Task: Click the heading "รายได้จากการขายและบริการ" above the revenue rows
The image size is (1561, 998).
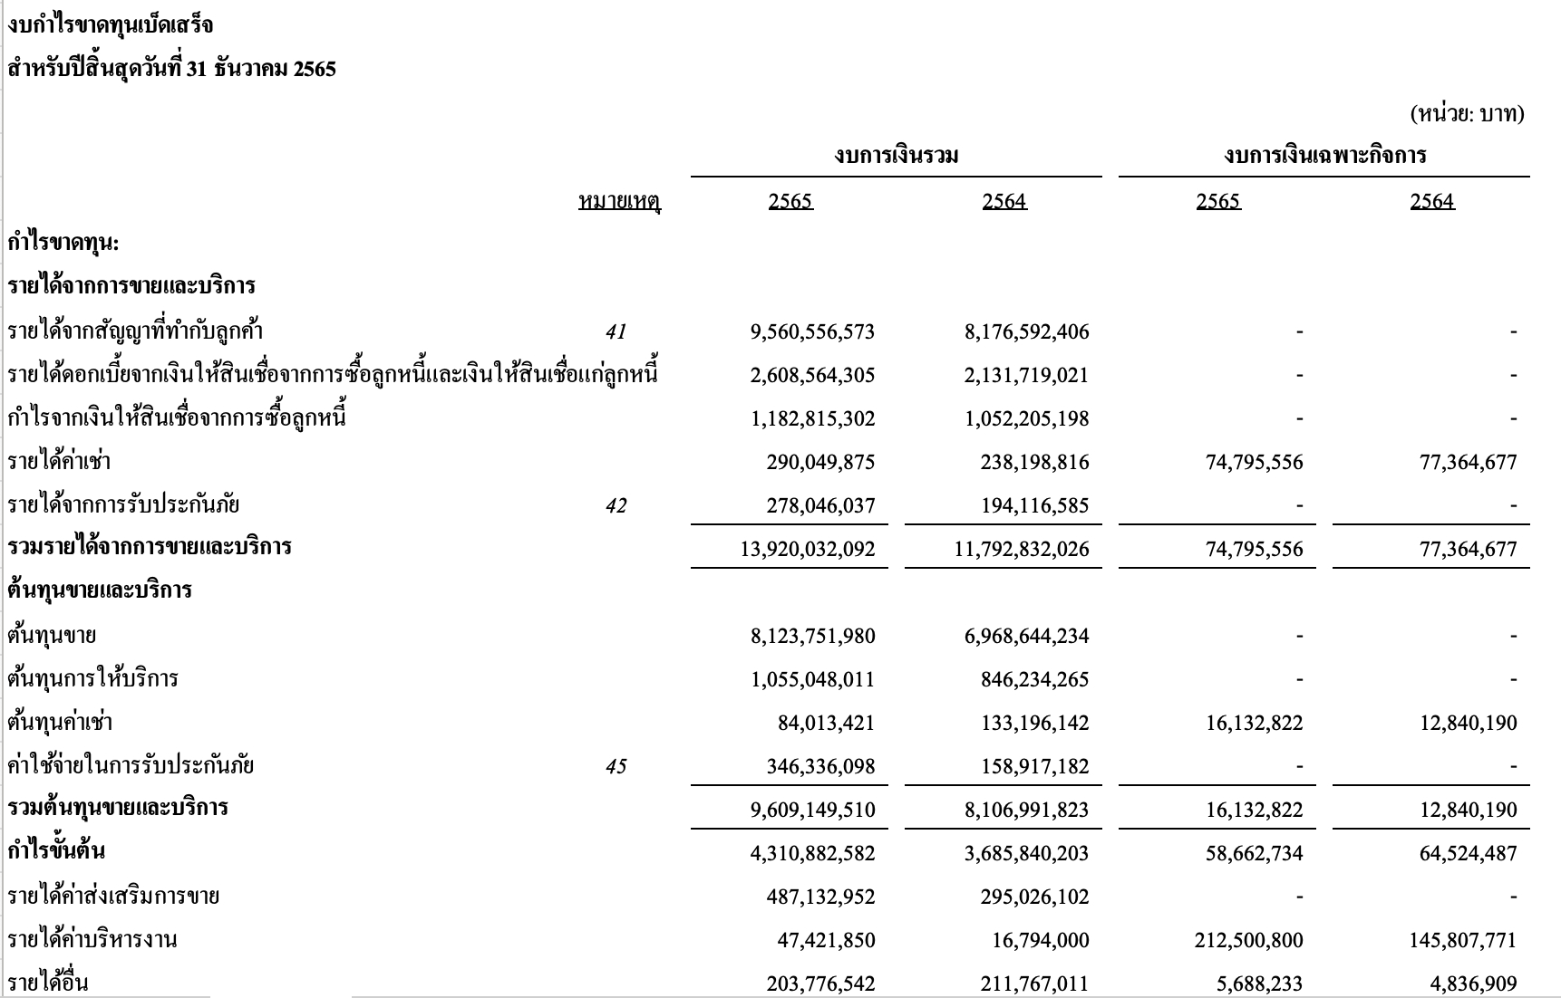Action: pos(131,286)
